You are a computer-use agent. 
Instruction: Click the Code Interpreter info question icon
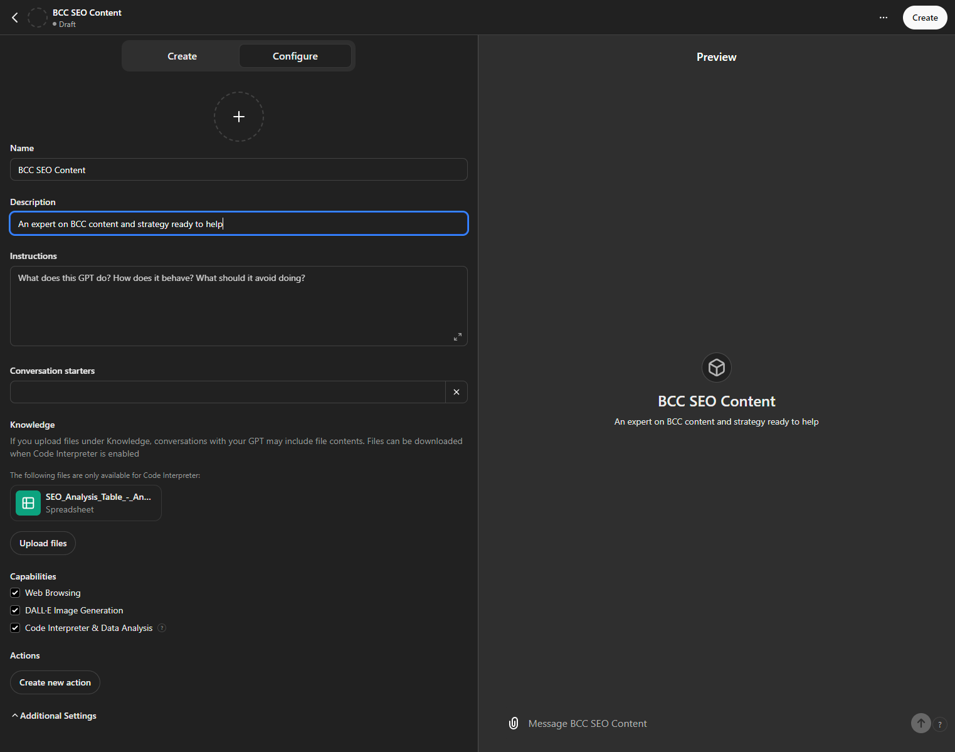pos(162,628)
